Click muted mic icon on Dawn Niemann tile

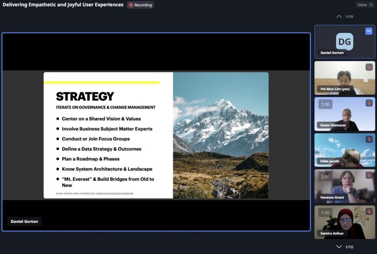pos(369,103)
